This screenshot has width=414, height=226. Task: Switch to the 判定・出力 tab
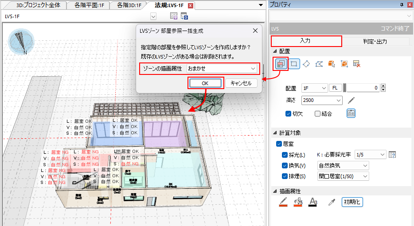tap(375, 41)
